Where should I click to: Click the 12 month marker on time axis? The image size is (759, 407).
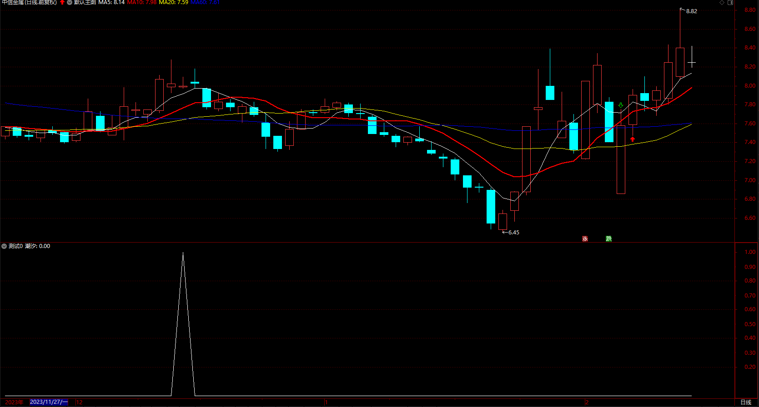pyautogui.click(x=80, y=402)
